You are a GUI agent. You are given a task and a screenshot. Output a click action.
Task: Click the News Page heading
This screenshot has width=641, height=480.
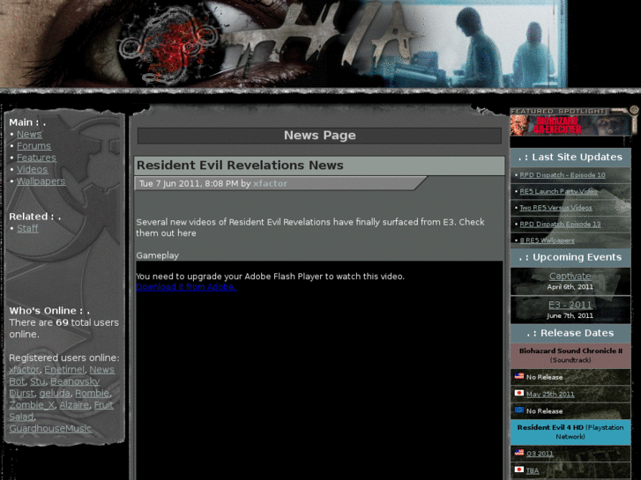[320, 136]
